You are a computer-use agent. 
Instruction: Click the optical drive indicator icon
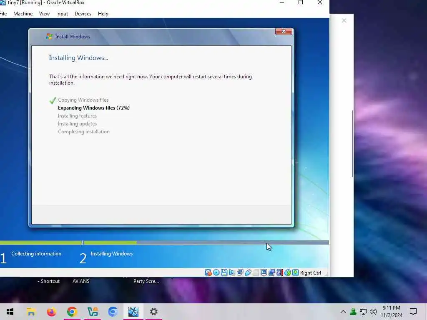click(x=216, y=272)
